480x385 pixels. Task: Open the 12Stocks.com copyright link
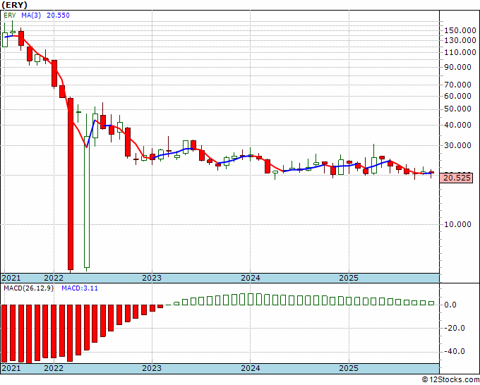pyautogui.click(x=450, y=380)
